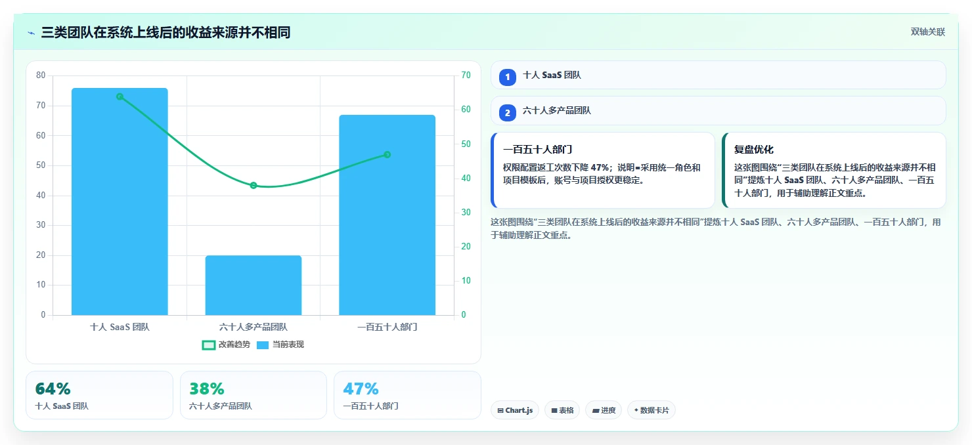Click the 一百五十人部门 bar in chart

point(387,215)
